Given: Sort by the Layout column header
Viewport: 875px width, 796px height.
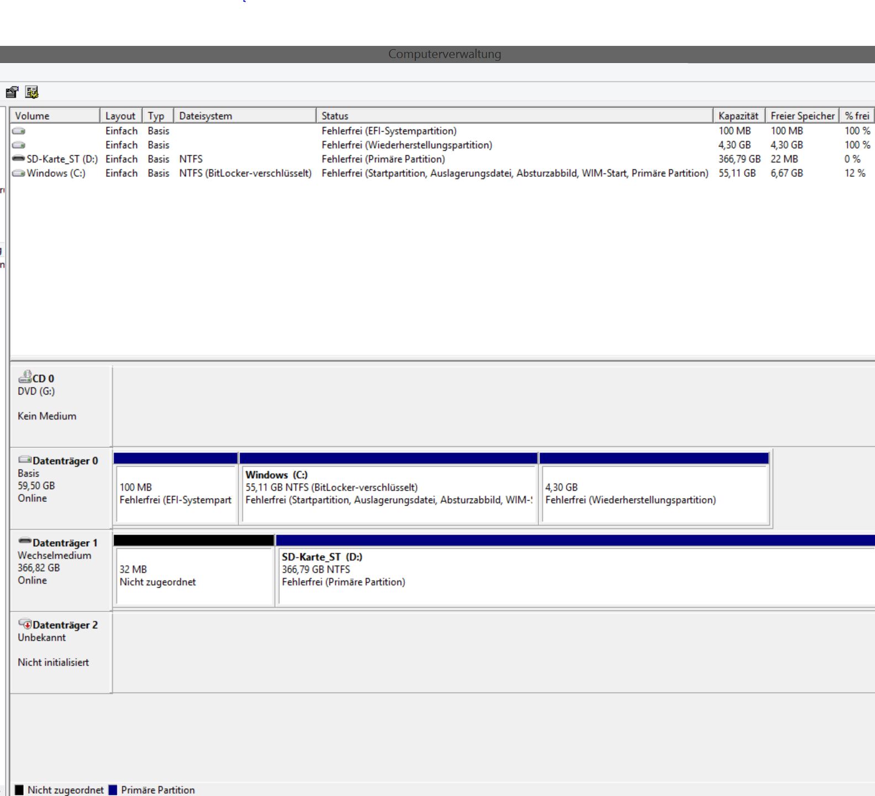Looking at the screenshot, I should point(121,116).
